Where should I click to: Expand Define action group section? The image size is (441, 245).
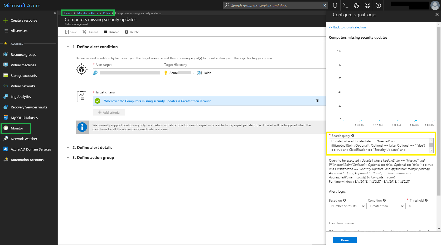(x=68, y=158)
